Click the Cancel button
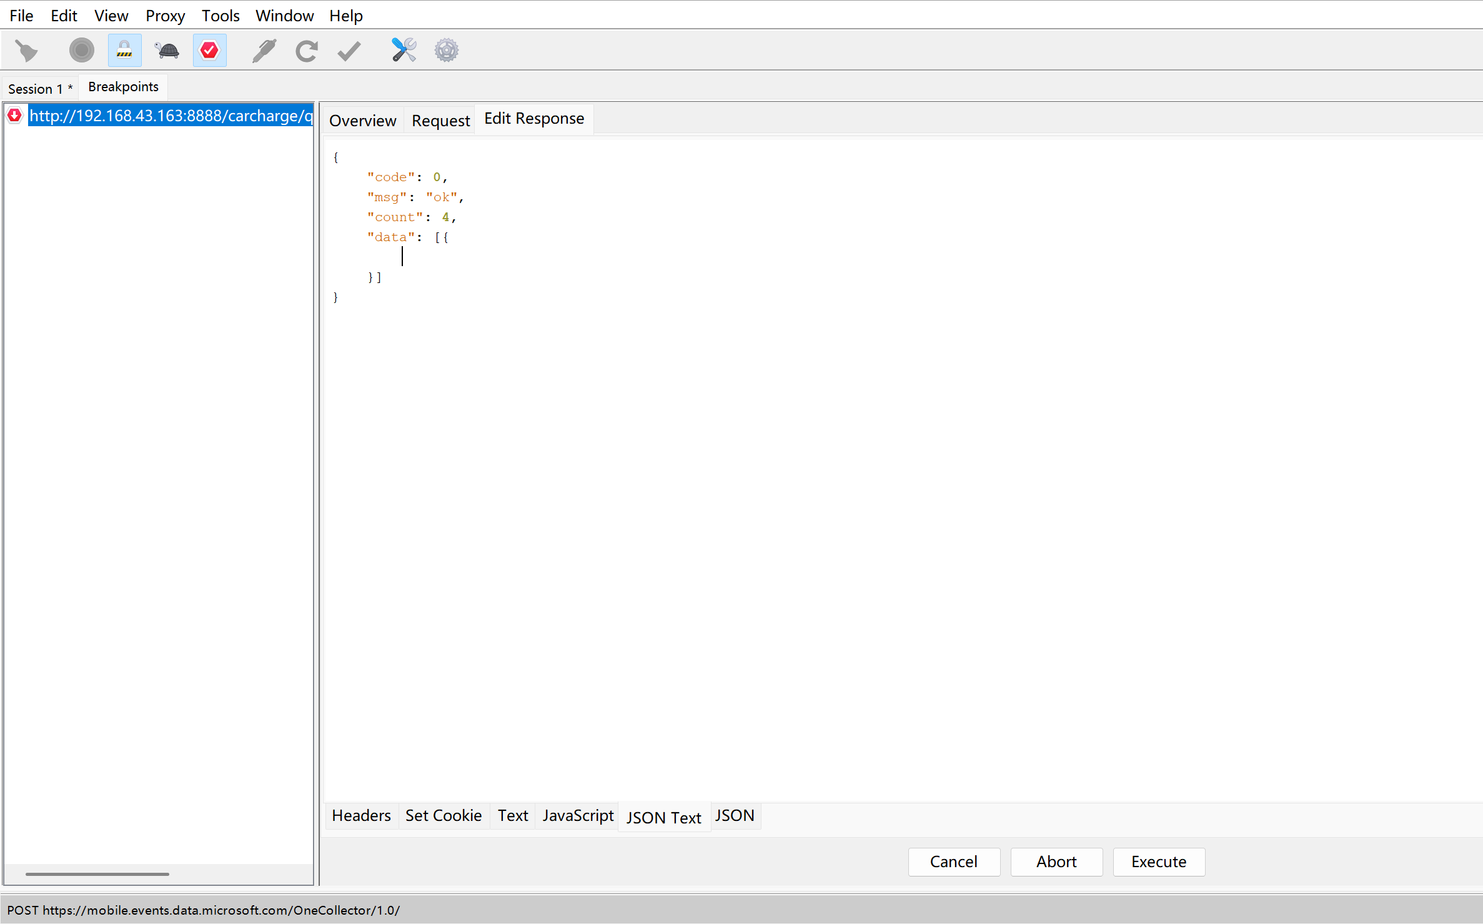Viewport: 1483px width, 924px height. 954,862
